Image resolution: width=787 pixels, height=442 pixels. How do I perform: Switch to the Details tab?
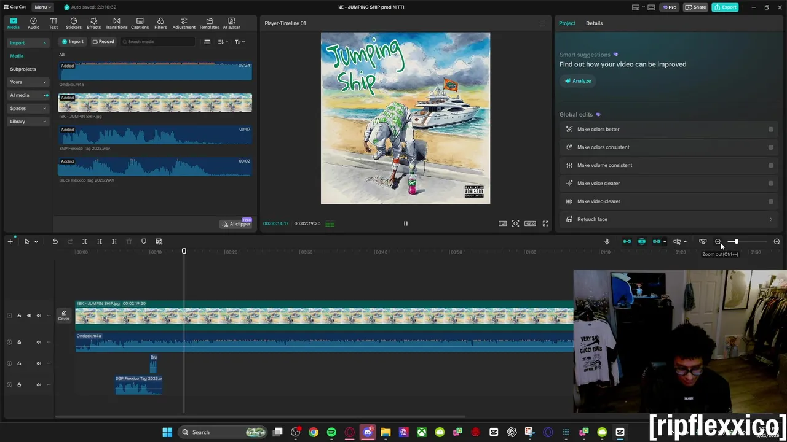pyautogui.click(x=594, y=23)
